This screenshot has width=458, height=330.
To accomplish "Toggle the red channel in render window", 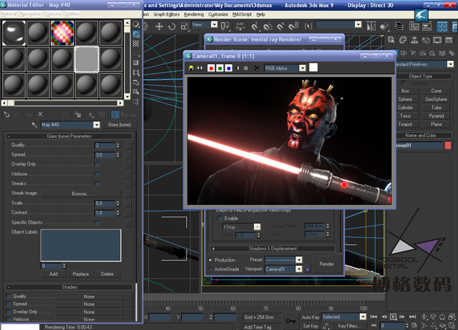I will [211, 68].
